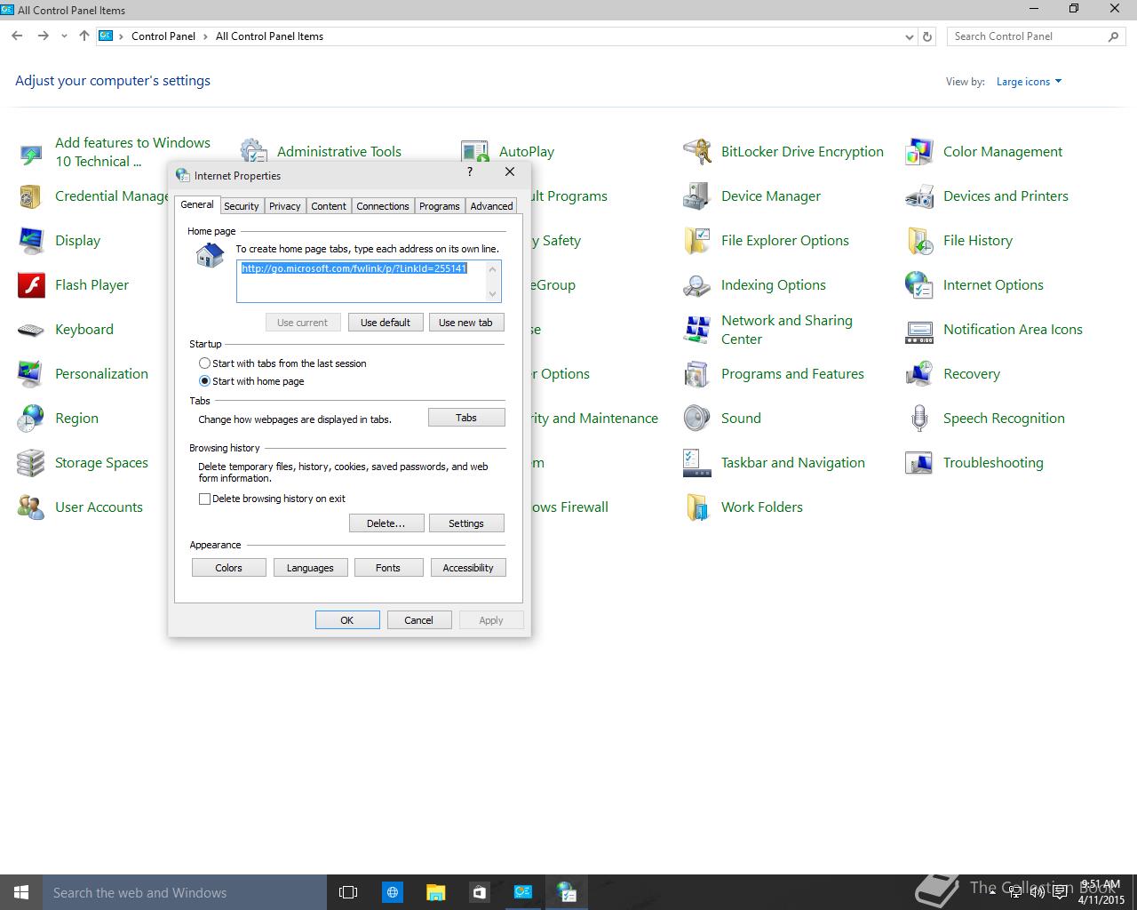Expand the address bar history dropdown
This screenshot has height=910, width=1137.
point(909,37)
